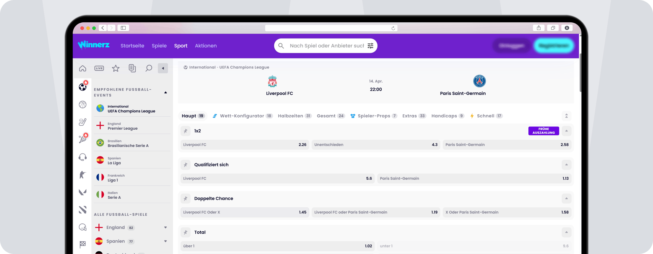
Task: Click the Liverpool FC club crest
Action: click(272, 81)
